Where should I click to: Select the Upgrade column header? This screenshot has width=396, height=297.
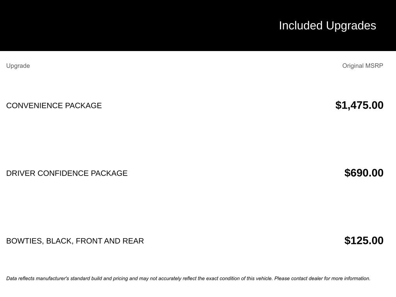18,66
